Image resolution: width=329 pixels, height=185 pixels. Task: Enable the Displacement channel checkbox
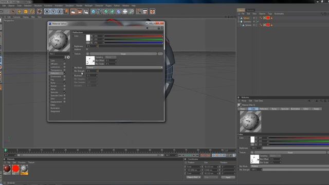pyautogui.click(x=64, y=102)
